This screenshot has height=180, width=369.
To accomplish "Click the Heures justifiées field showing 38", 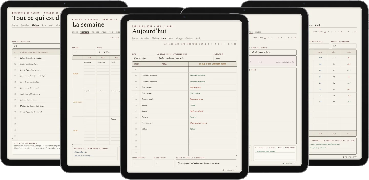I will click(344, 46).
